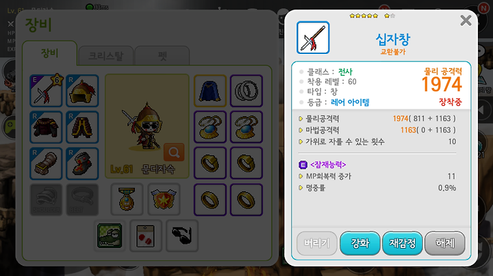Select the red-strapped boots slot
Image resolution: width=493 pixels, height=276 pixels.
point(82,163)
